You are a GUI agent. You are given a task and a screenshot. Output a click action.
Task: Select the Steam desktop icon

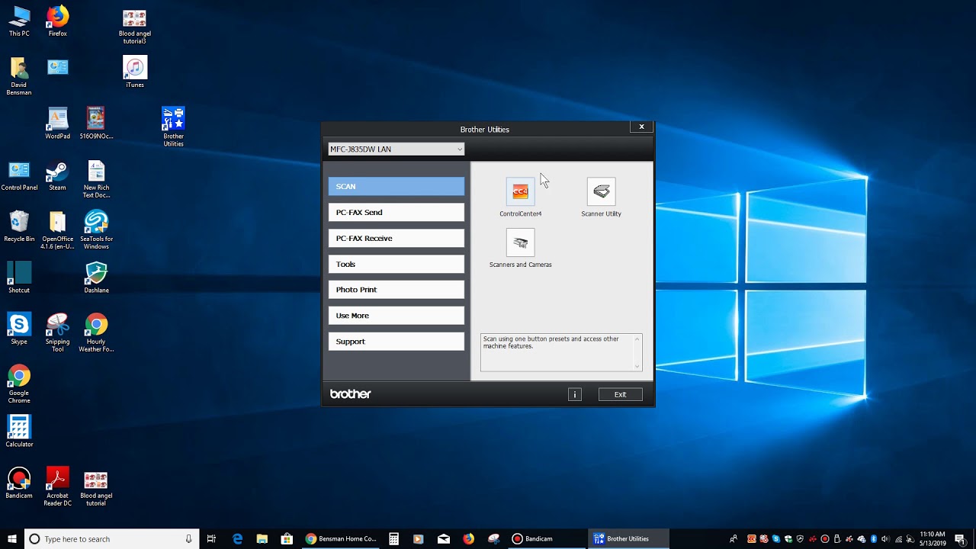[x=57, y=175]
